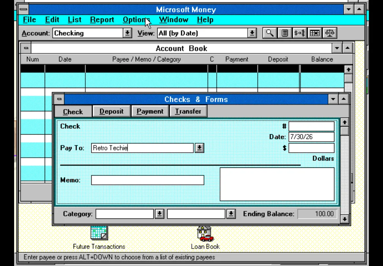Maximize the Account Book window
This screenshot has height=266, width=383.
click(x=348, y=48)
